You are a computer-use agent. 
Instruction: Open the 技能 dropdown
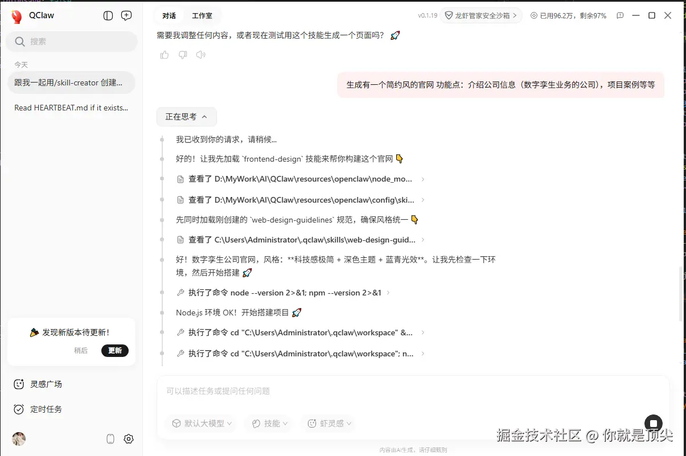click(268, 423)
